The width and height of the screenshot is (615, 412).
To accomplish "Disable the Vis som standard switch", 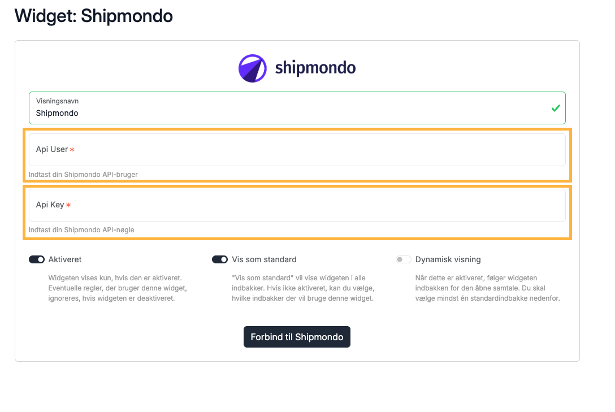I will [x=220, y=259].
